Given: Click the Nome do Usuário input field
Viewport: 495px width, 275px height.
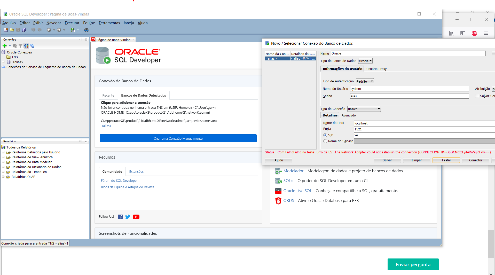Looking at the screenshot, I should tap(409, 89).
